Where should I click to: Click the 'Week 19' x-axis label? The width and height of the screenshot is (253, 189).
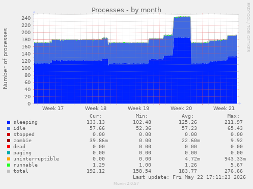138,109
